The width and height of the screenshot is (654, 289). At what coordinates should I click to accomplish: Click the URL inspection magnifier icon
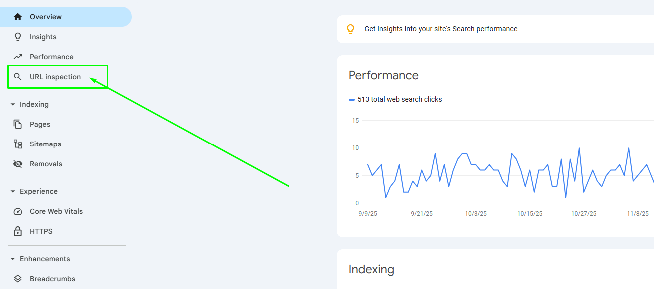[x=18, y=77]
